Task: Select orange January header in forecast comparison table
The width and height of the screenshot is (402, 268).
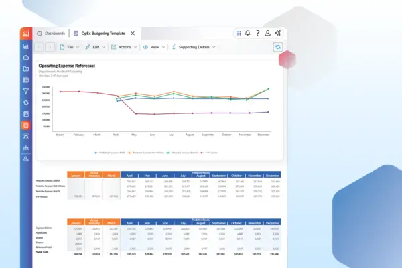Action: 76,176
